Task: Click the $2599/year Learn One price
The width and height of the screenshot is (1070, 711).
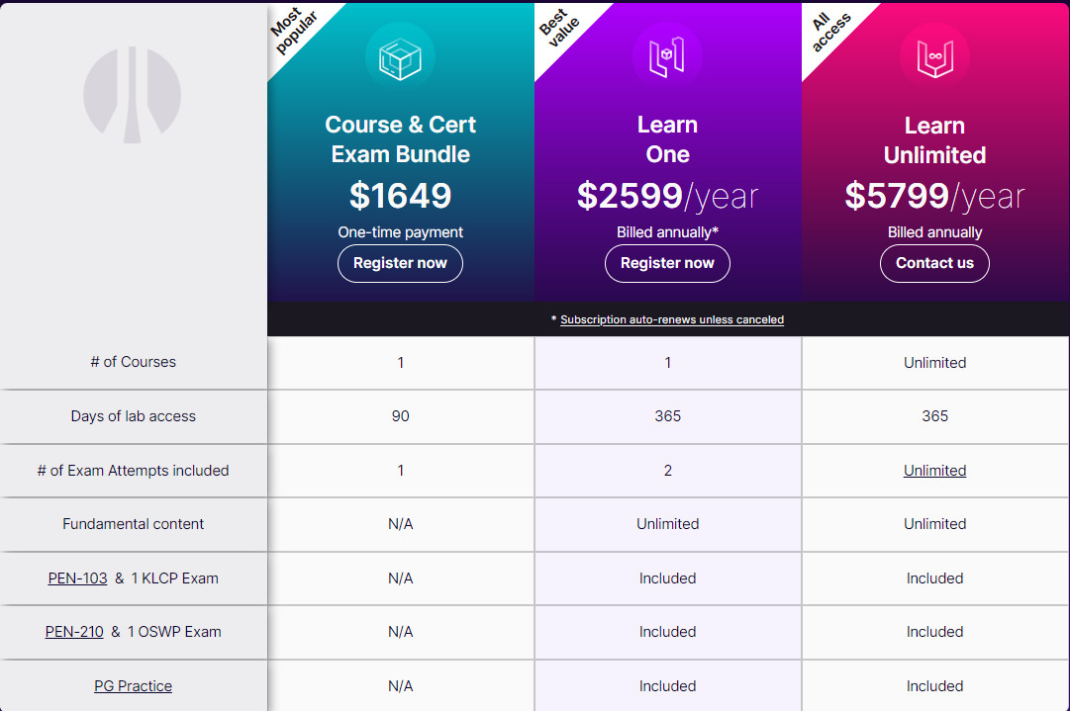Action: 667,196
